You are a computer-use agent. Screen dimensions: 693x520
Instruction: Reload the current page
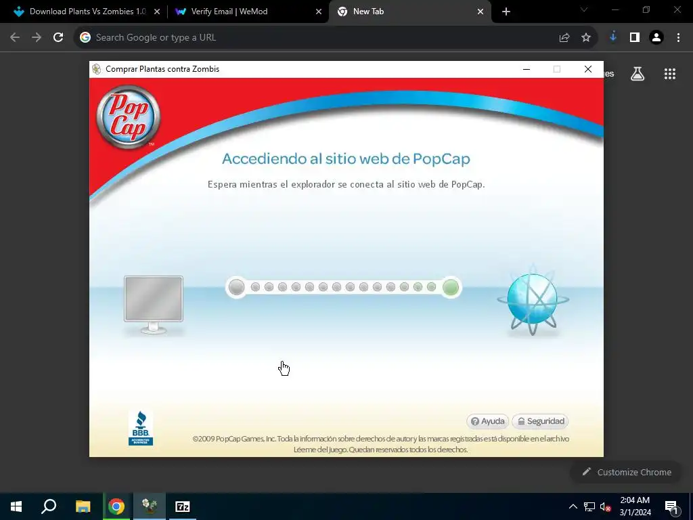(58, 38)
